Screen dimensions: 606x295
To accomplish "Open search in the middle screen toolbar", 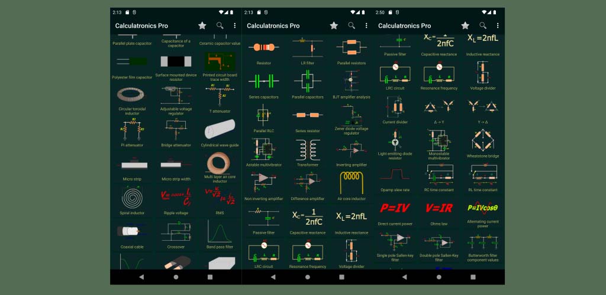I will click(352, 26).
